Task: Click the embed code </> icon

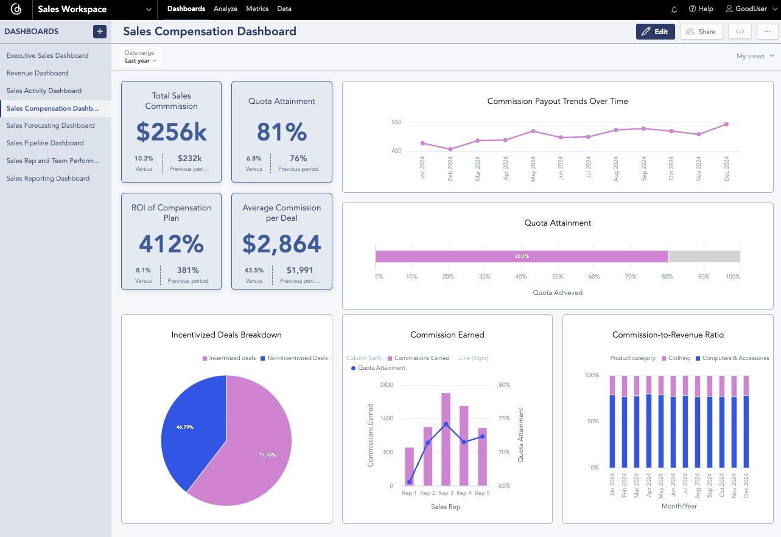Action: click(x=739, y=31)
